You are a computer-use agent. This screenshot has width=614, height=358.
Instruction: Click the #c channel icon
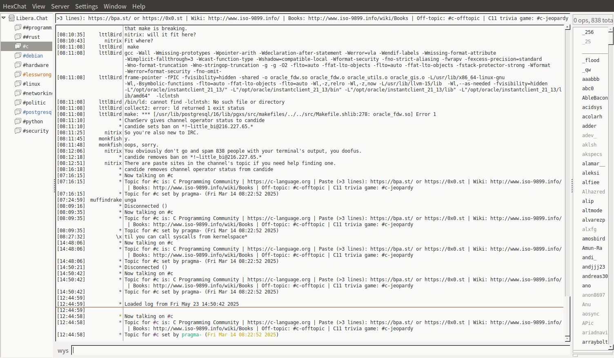point(18,46)
